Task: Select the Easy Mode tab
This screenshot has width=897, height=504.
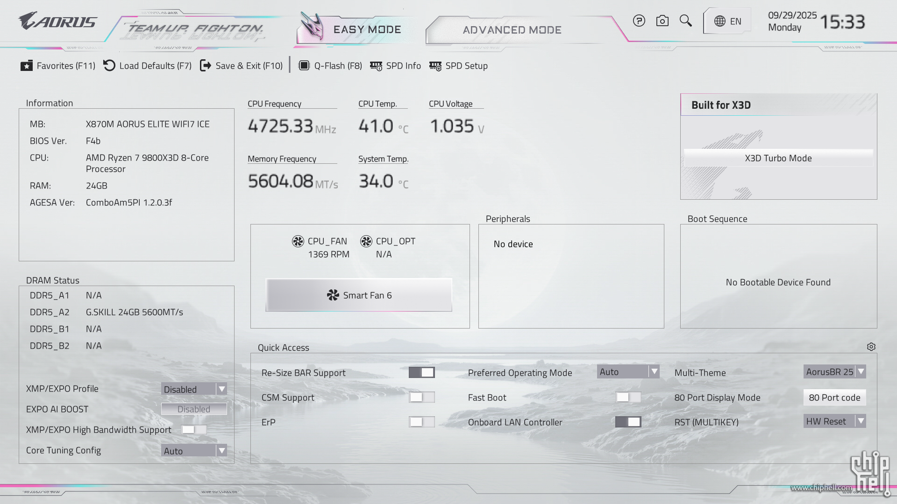Action: tap(367, 30)
